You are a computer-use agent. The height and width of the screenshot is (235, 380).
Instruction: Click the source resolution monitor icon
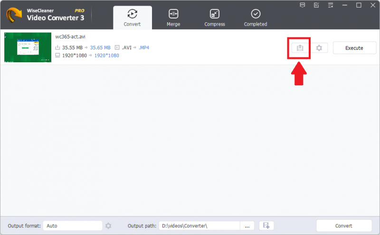(x=57, y=56)
